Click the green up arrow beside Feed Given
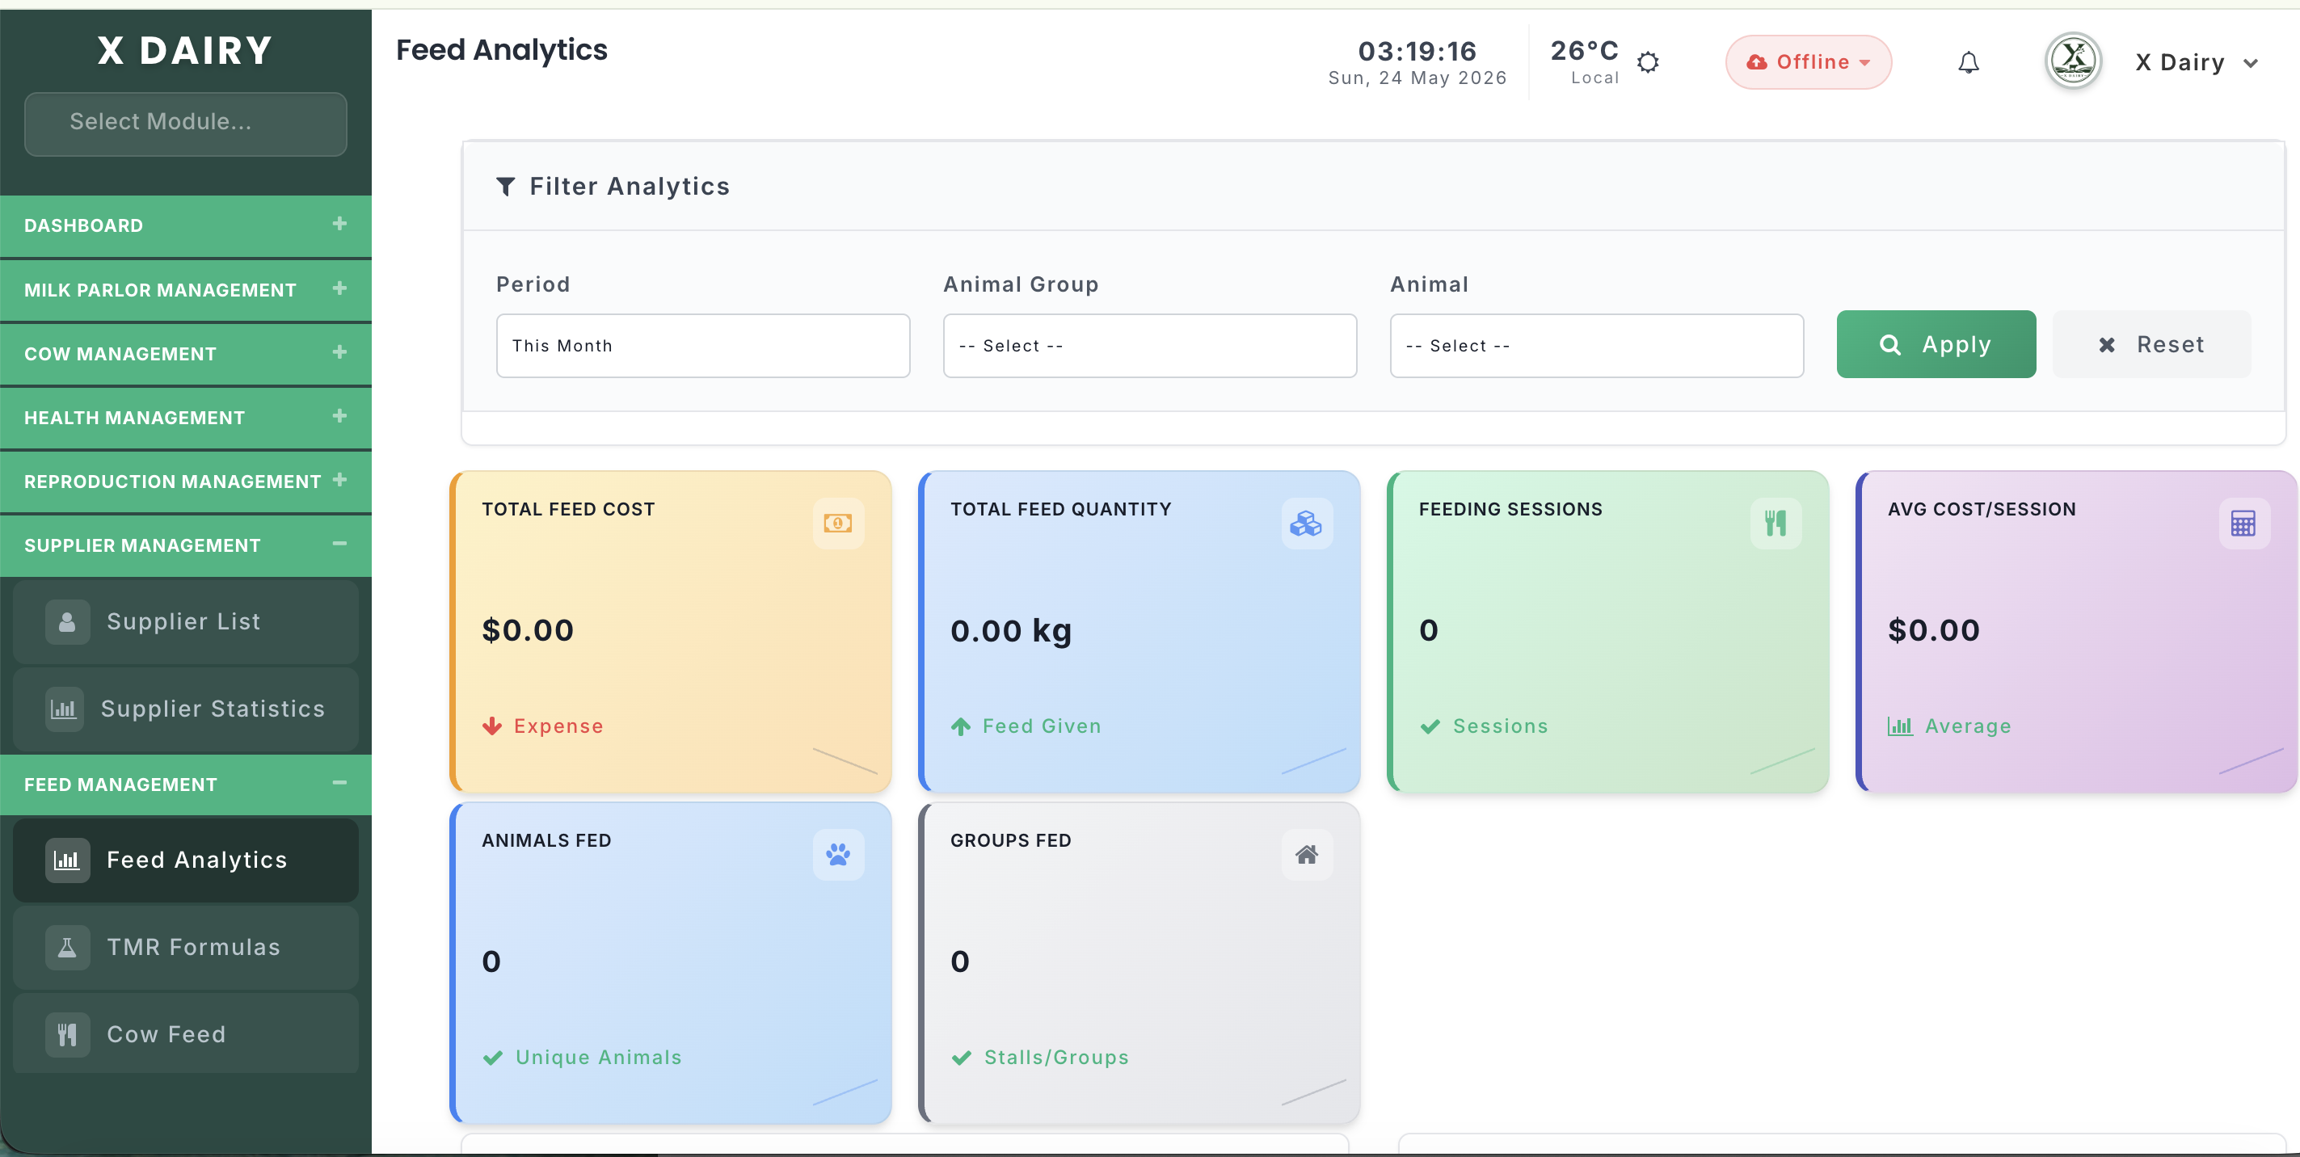The width and height of the screenshot is (2300, 1157). pyautogui.click(x=961, y=726)
